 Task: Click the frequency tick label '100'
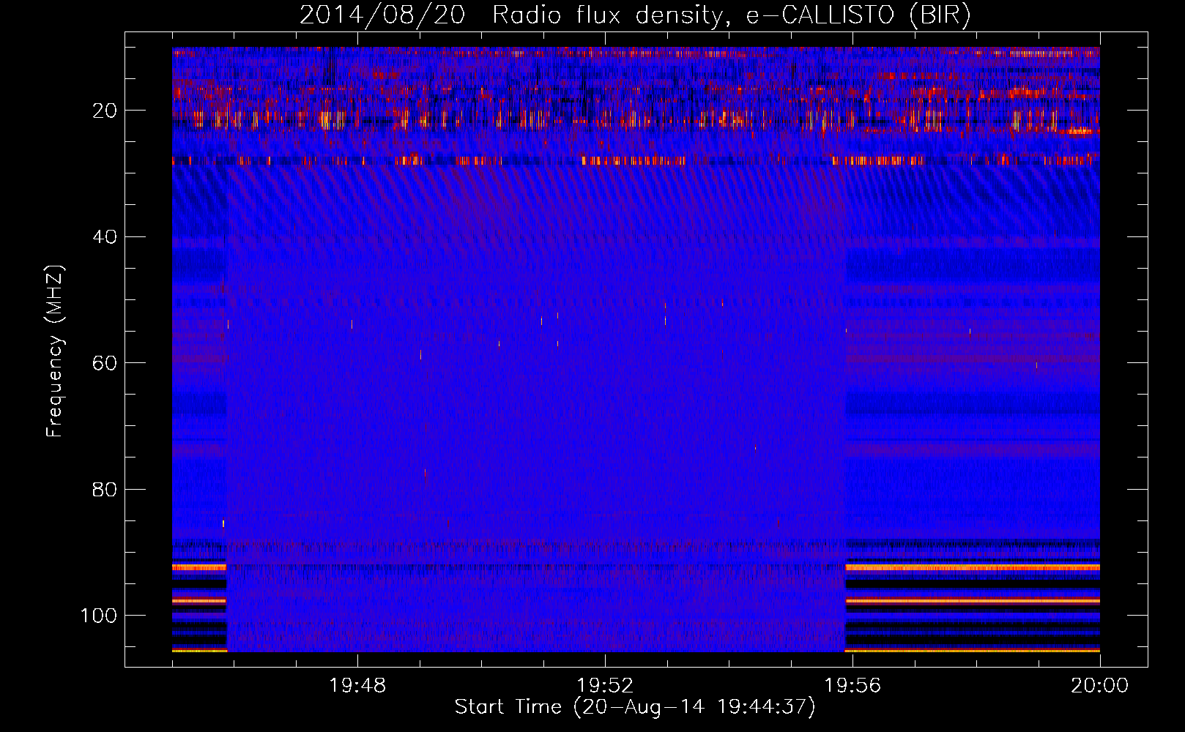(x=99, y=616)
